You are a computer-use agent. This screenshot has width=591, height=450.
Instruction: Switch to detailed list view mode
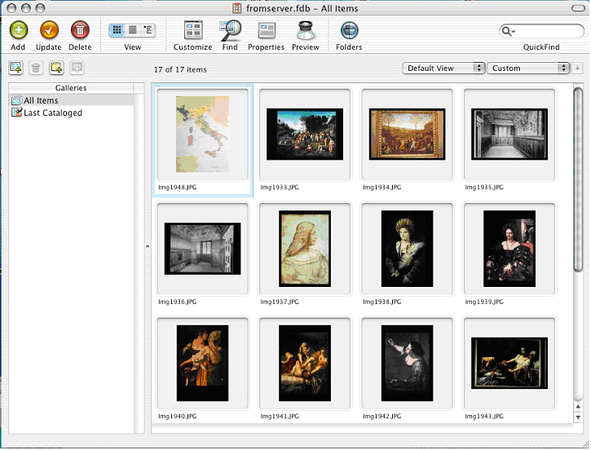coord(148,30)
